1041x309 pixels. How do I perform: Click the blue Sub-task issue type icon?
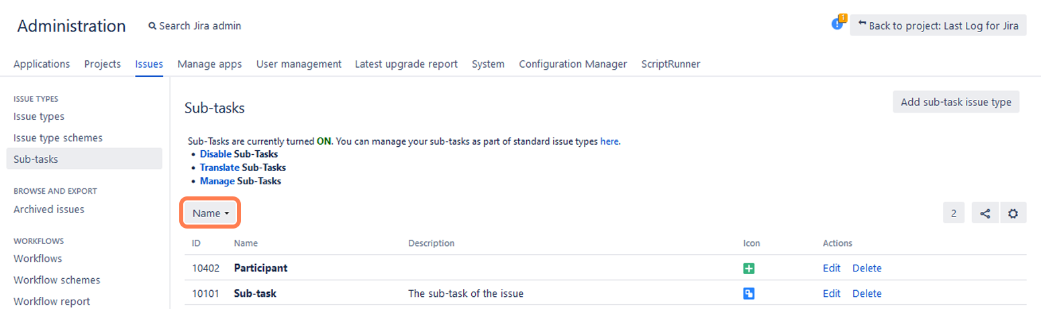coord(749,294)
